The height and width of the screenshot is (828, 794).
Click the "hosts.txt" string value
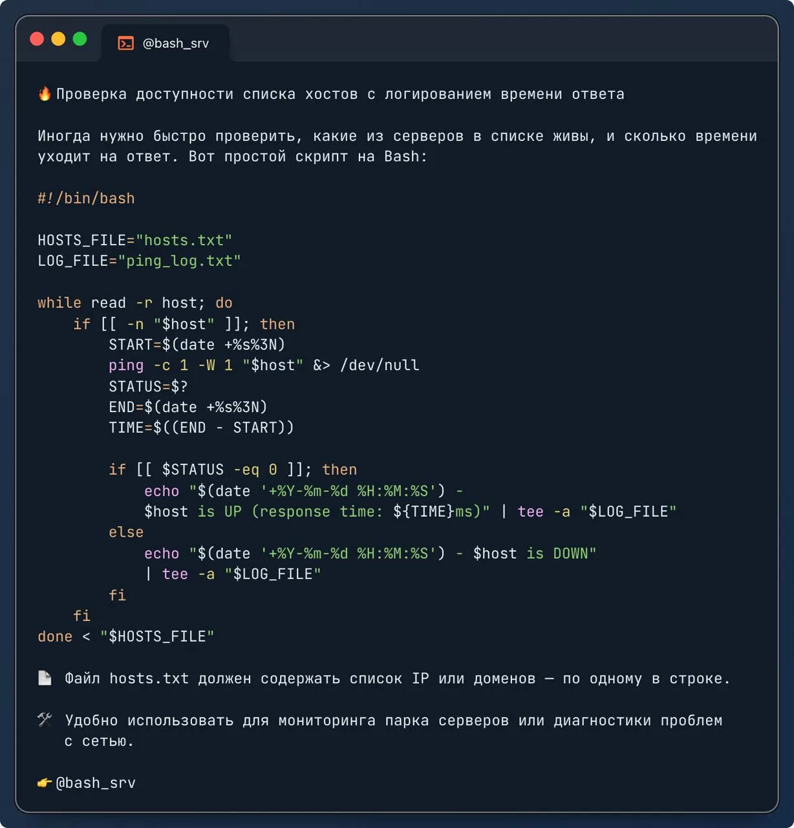184,240
